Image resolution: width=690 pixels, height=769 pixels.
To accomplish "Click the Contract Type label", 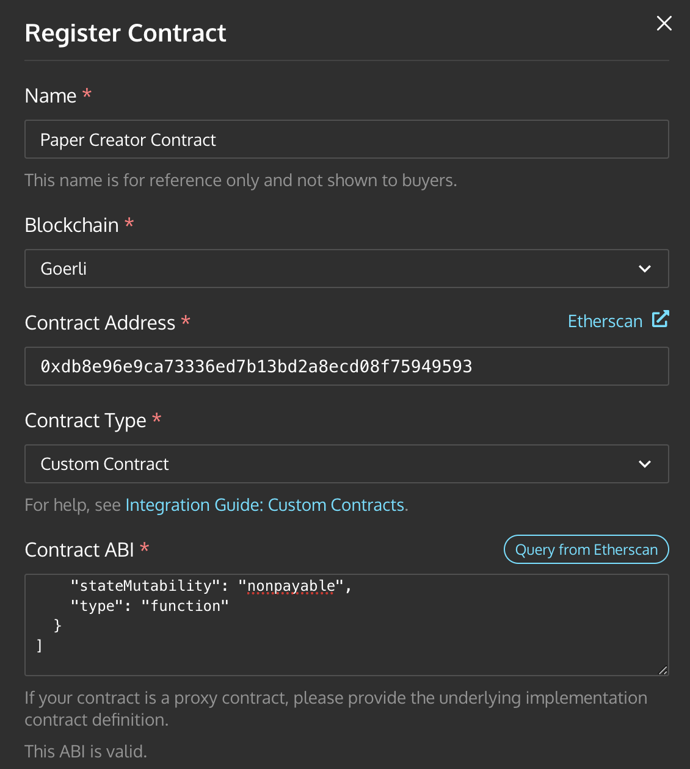I will [x=85, y=421].
